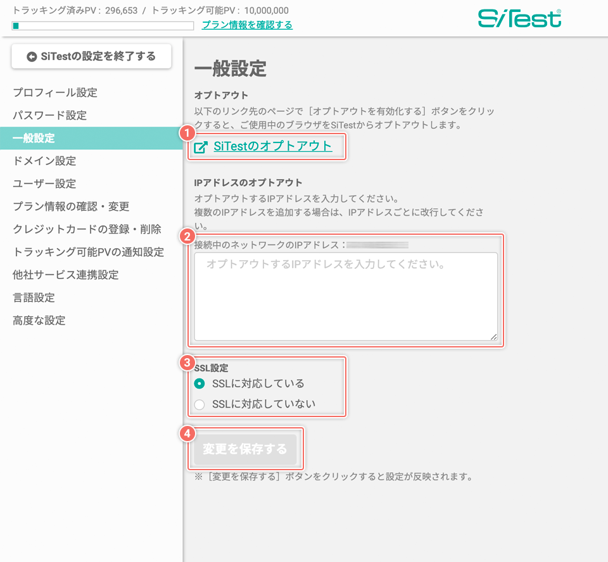This screenshot has height=562, width=608.
Task: Click the SSL設定 heading
Action: tap(212, 368)
